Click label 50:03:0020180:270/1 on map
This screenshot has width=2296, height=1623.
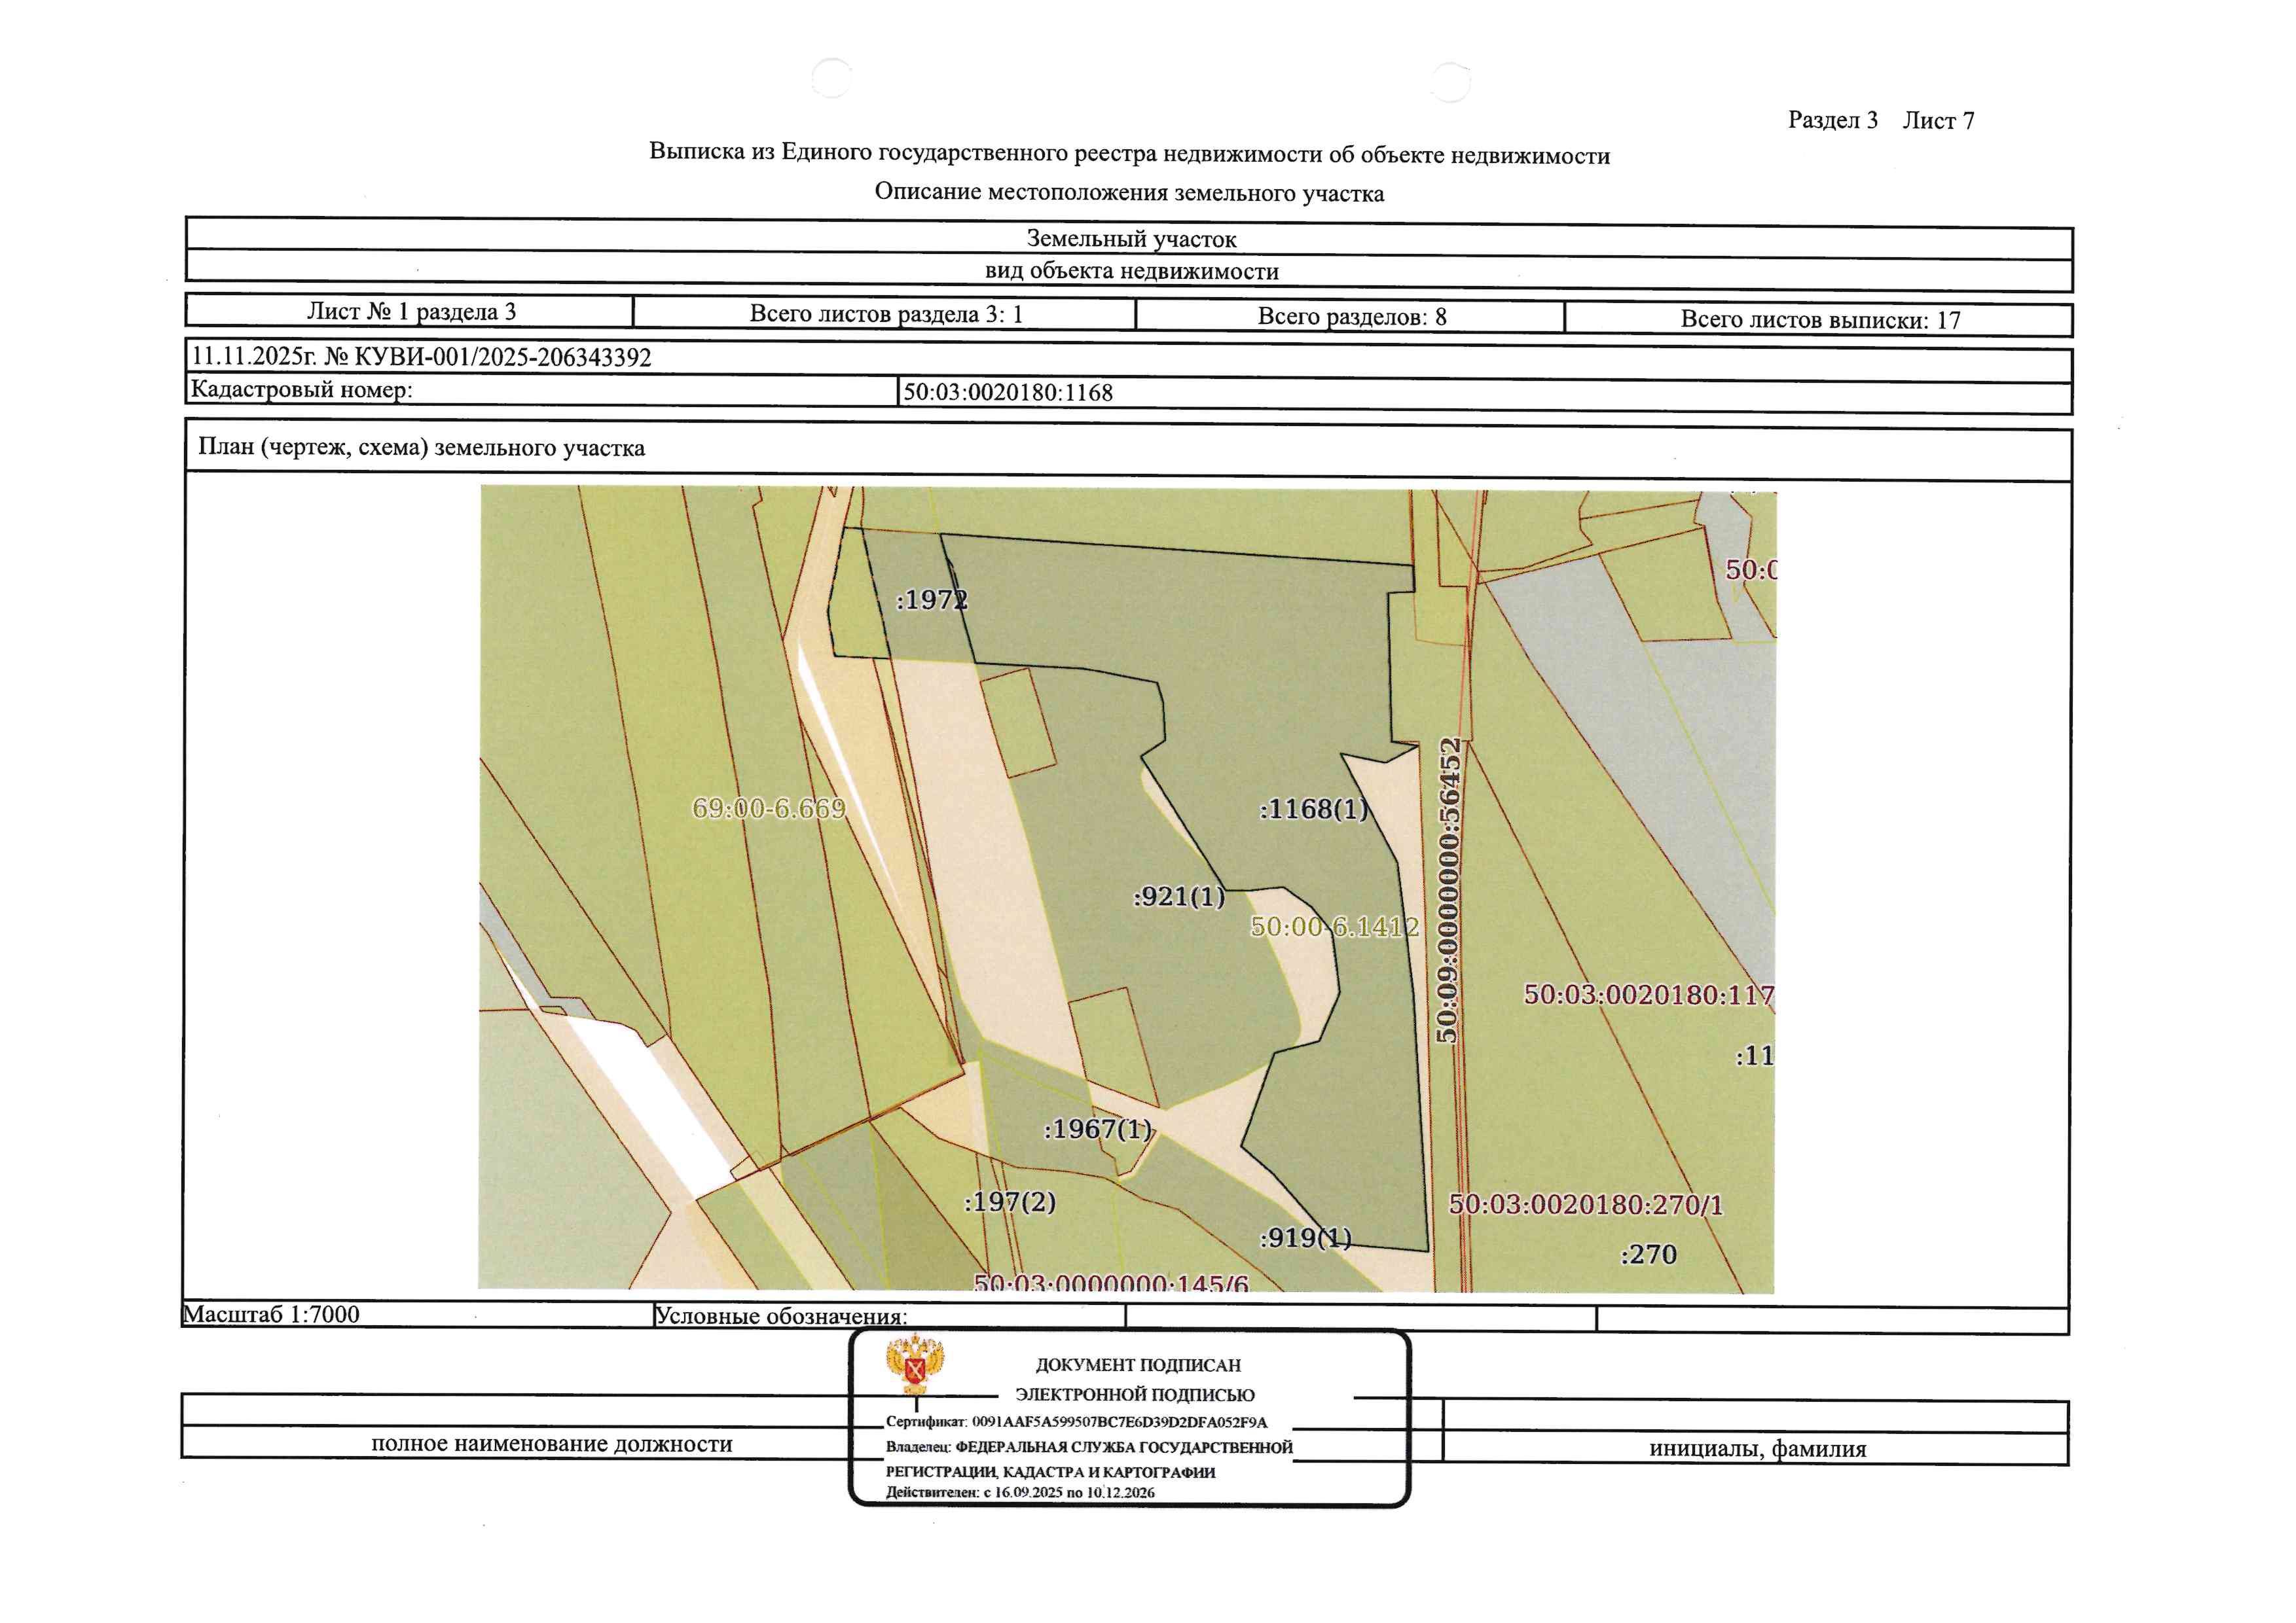[1586, 1204]
